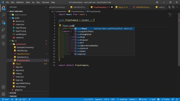Open the Go menu

[33, 2]
